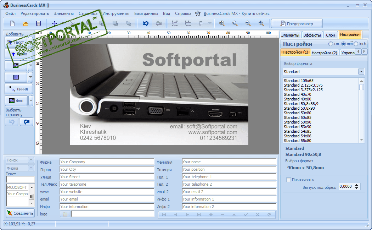
Task: Click the edit record triangle icon
Action: pyautogui.click(x=234, y=214)
